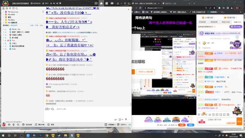Open a new Chrome tab
Screen dimensions: 245x138
[194, 3]
